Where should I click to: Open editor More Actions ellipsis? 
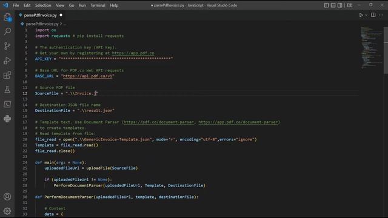pos(381,15)
